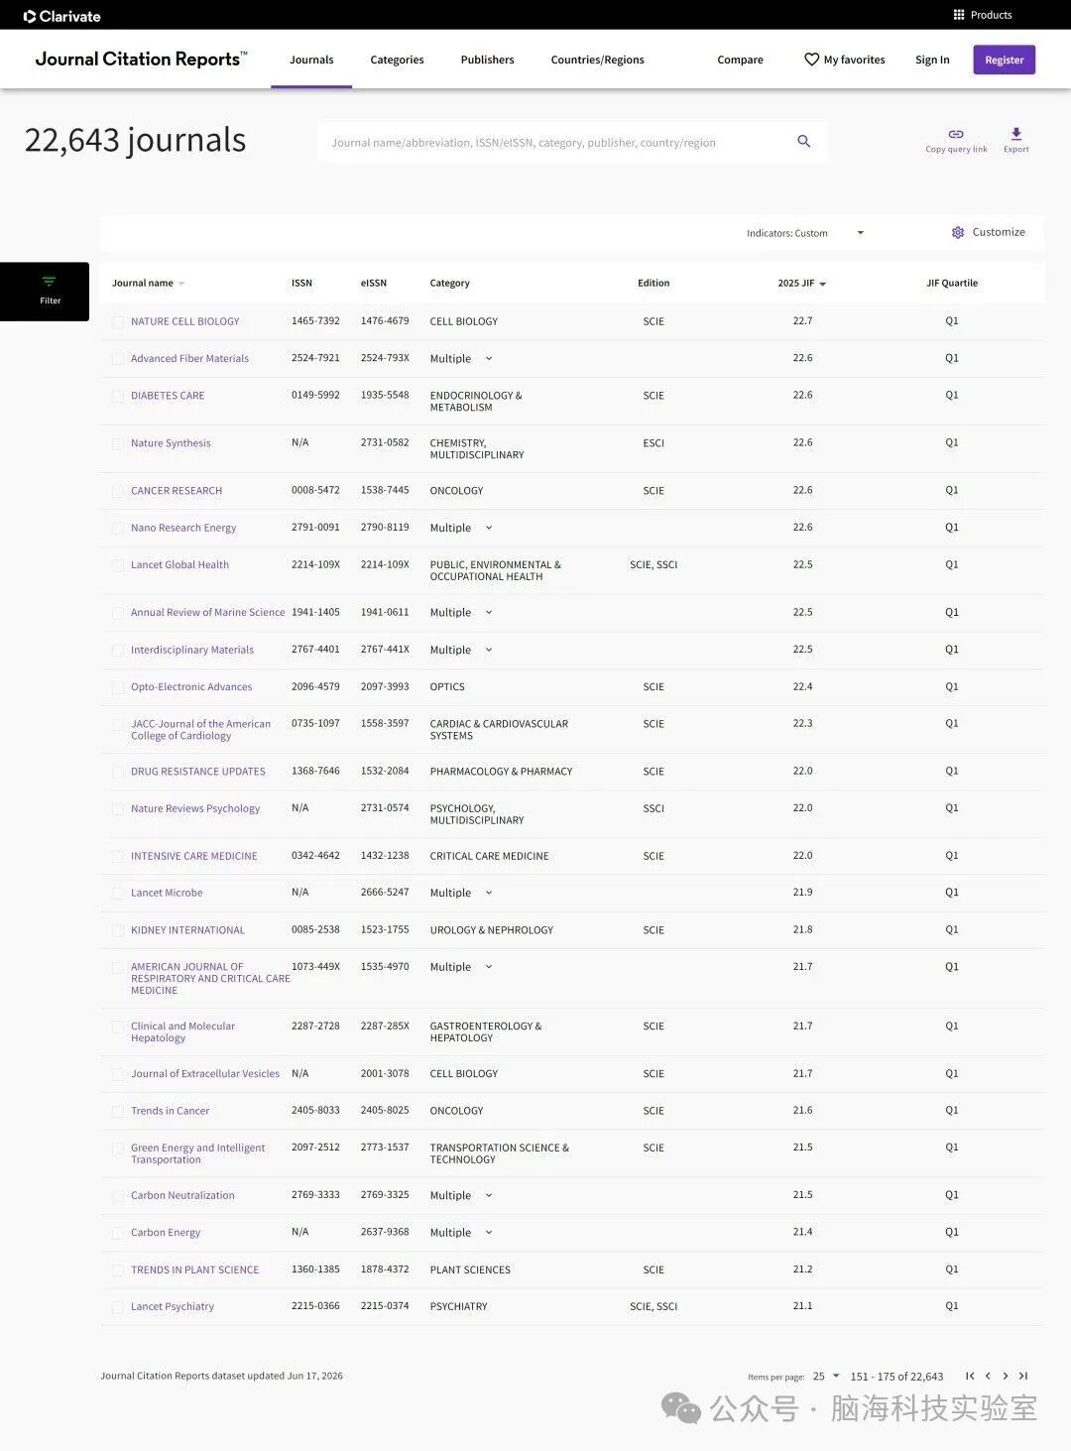Open the KIDNEY INTERNATIONAL journal link
1071x1451 pixels.
[187, 930]
